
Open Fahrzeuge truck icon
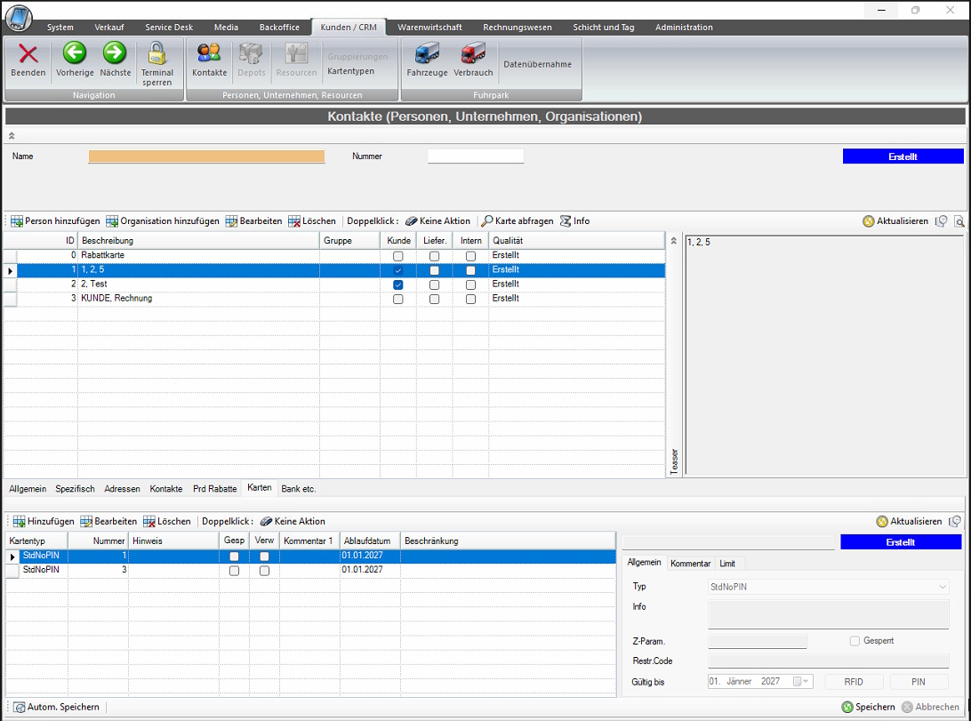pyautogui.click(x=427, y=54)
